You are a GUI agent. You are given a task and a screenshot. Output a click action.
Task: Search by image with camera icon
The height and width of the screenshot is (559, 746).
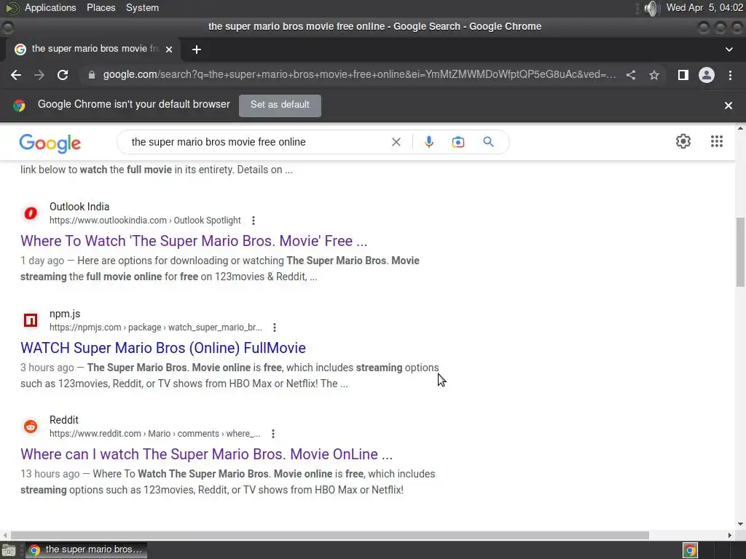tap(458, 142)
